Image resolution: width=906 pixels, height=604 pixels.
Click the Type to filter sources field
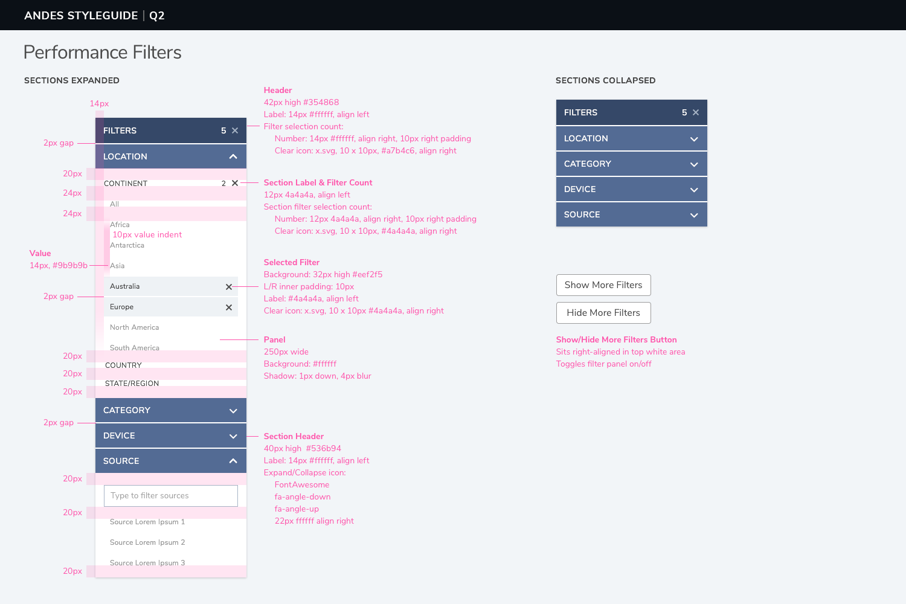[171, 496]
